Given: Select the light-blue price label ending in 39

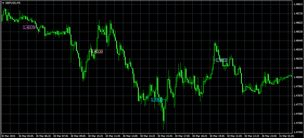Looking at the screenshot, I should tap(221, 60).
